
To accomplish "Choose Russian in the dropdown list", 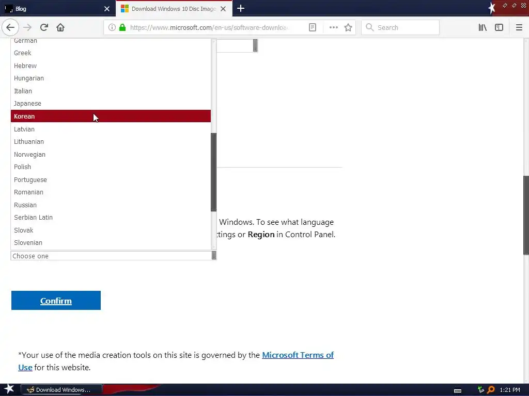I will (111, 205).
